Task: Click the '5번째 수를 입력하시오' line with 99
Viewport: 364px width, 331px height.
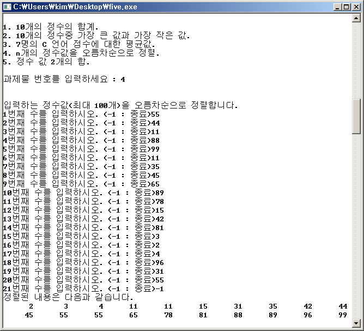Action: pyautogui.click(x=81, y=149)
